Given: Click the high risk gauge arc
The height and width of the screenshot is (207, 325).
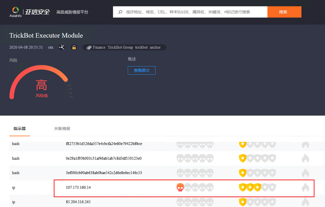Looking at the screenshot, I should point(38,82).
